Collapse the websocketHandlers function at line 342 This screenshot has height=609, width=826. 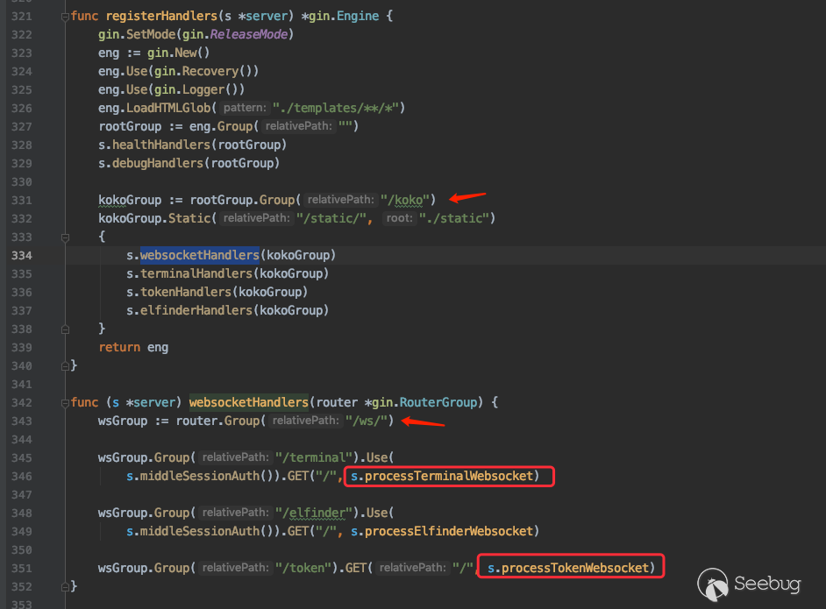tap(65, 403)
